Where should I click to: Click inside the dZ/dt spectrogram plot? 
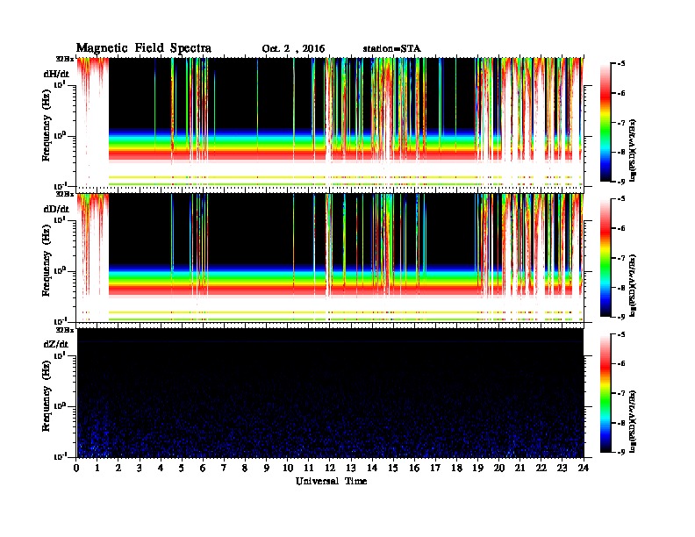331,393
